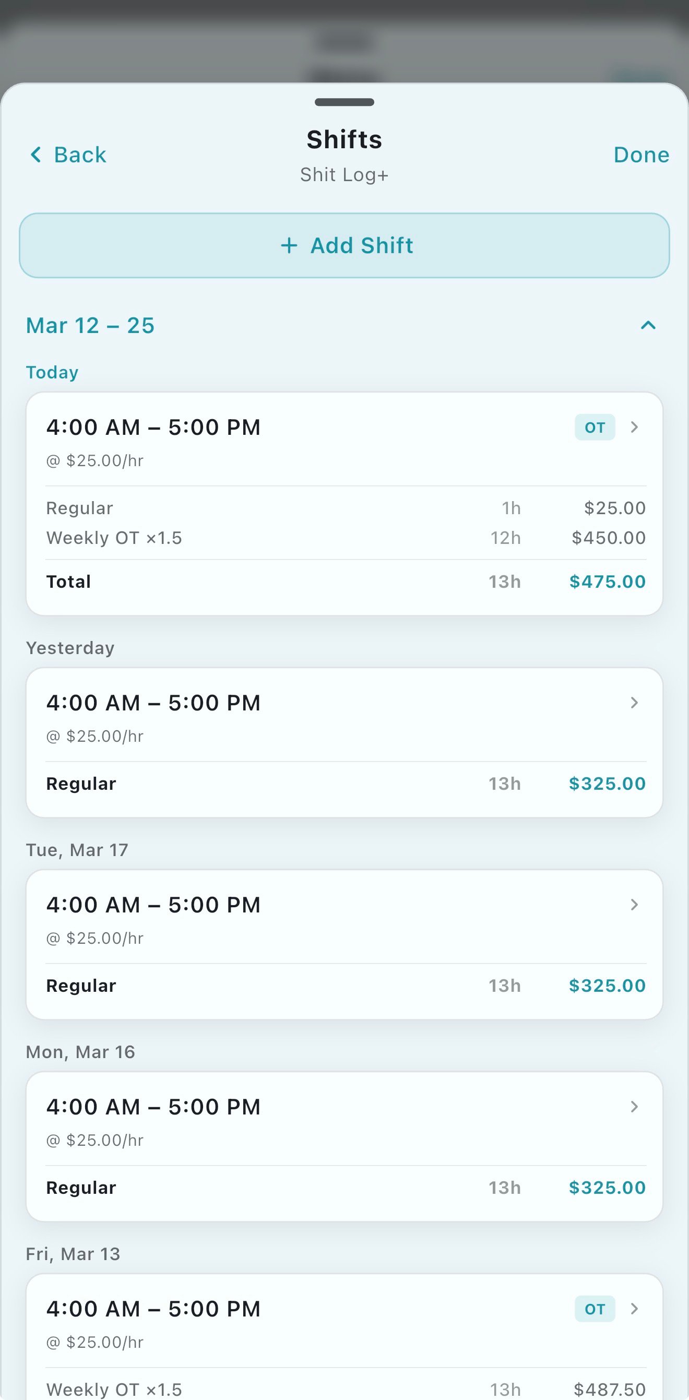
Task: Tap the OT badge on Fri, Mar 13 shift
Action: point(595,1309)
